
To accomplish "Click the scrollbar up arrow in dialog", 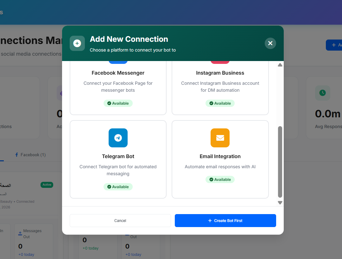I will click(280, 65).
